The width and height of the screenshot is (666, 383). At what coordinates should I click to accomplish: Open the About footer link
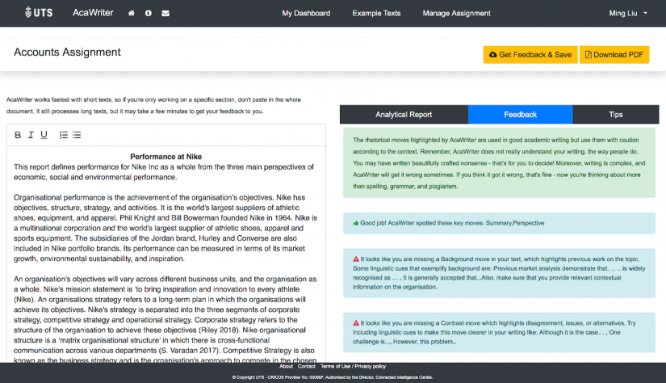[286, 366]
